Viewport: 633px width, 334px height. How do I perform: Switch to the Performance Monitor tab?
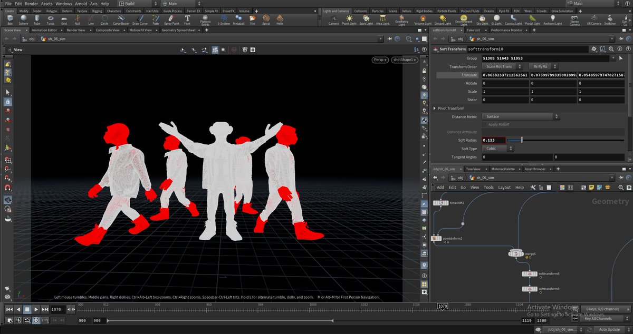pyautogui.click(x=506, y=31)
